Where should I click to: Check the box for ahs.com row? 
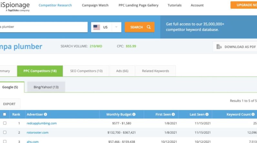point(5,141)
